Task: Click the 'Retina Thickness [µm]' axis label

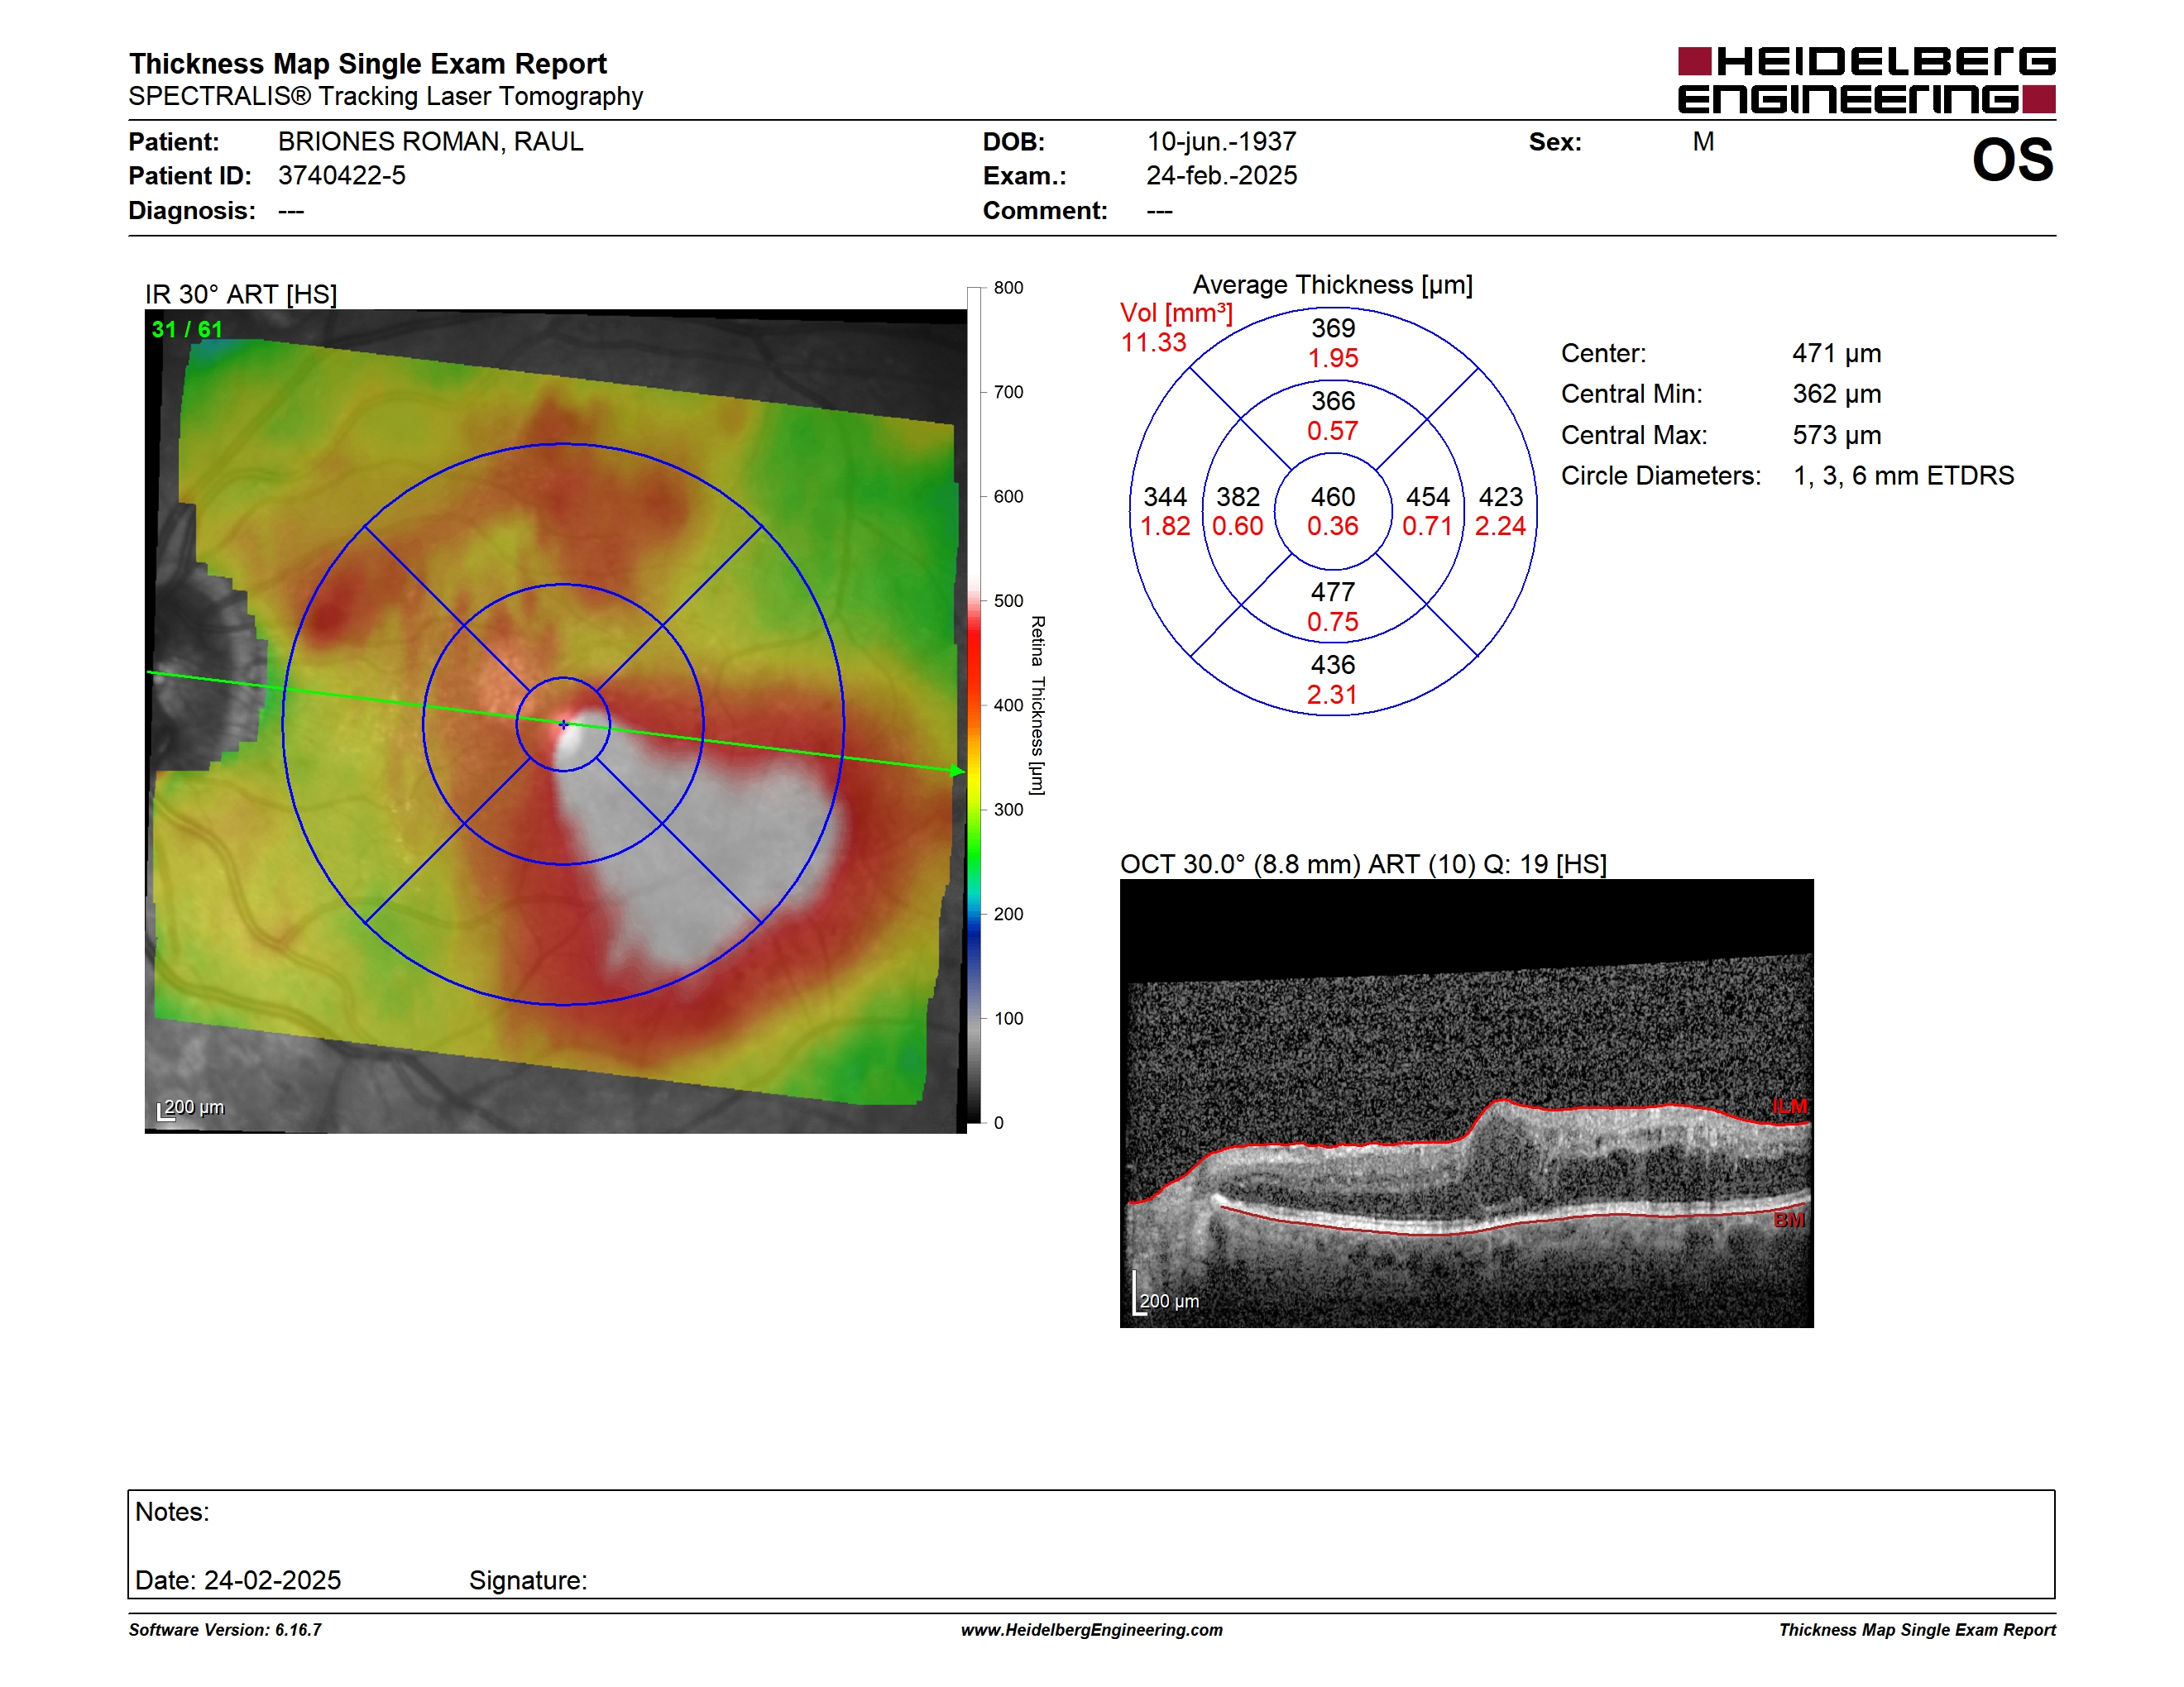Action: pyautogui.click(x=1038, y=705)
